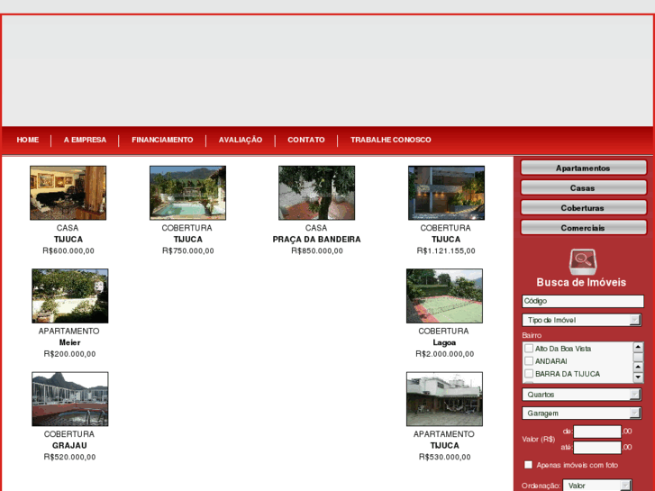Click the Valor 'de' input field
Viewport: 655px width, 491px height.
[x=597, y=432]
